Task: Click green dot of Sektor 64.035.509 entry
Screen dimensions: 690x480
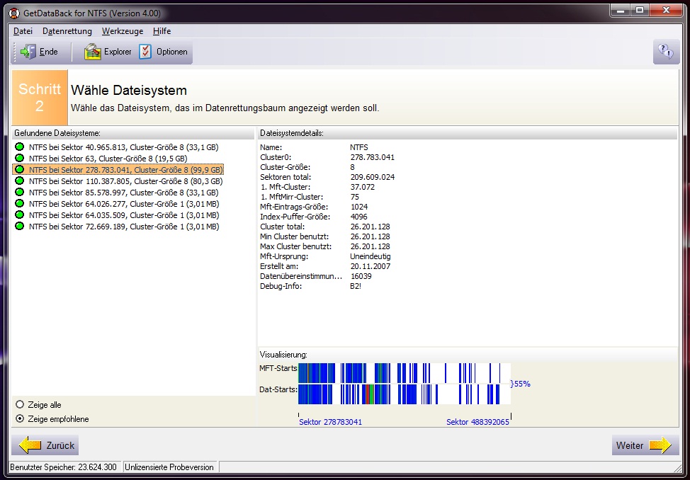Action: (19, 215)
